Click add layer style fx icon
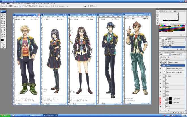Viewport: 187px width, 117px height. 171,112
